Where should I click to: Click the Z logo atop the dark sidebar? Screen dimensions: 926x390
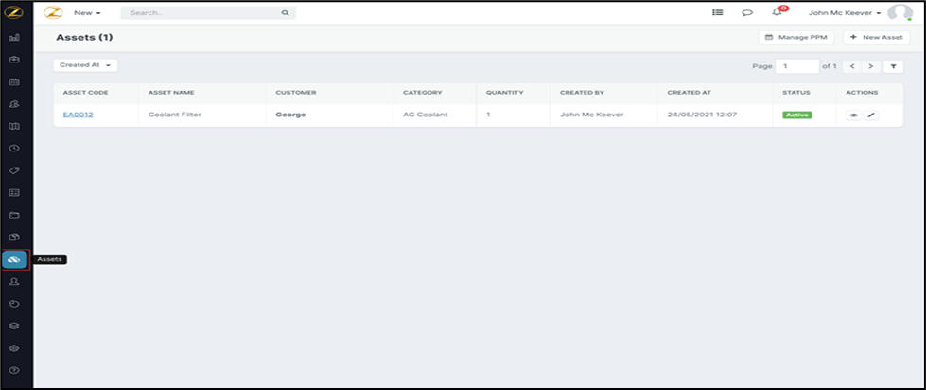click(x=15, y=11)
